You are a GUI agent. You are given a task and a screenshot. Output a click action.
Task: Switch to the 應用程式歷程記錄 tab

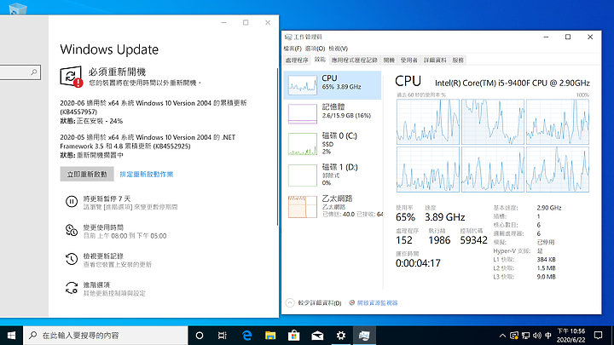click(x=355, y=60)
